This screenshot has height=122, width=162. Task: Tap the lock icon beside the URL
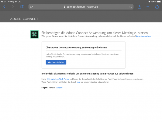[x=64, y=7]
